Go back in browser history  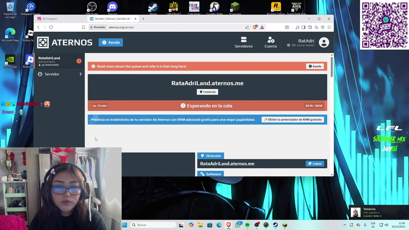[38, 27]
